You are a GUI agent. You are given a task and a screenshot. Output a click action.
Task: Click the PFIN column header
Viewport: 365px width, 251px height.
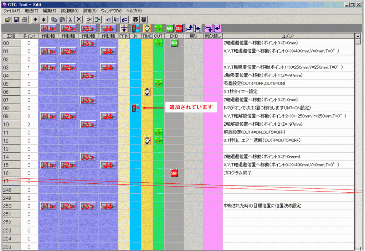[124, 36]
